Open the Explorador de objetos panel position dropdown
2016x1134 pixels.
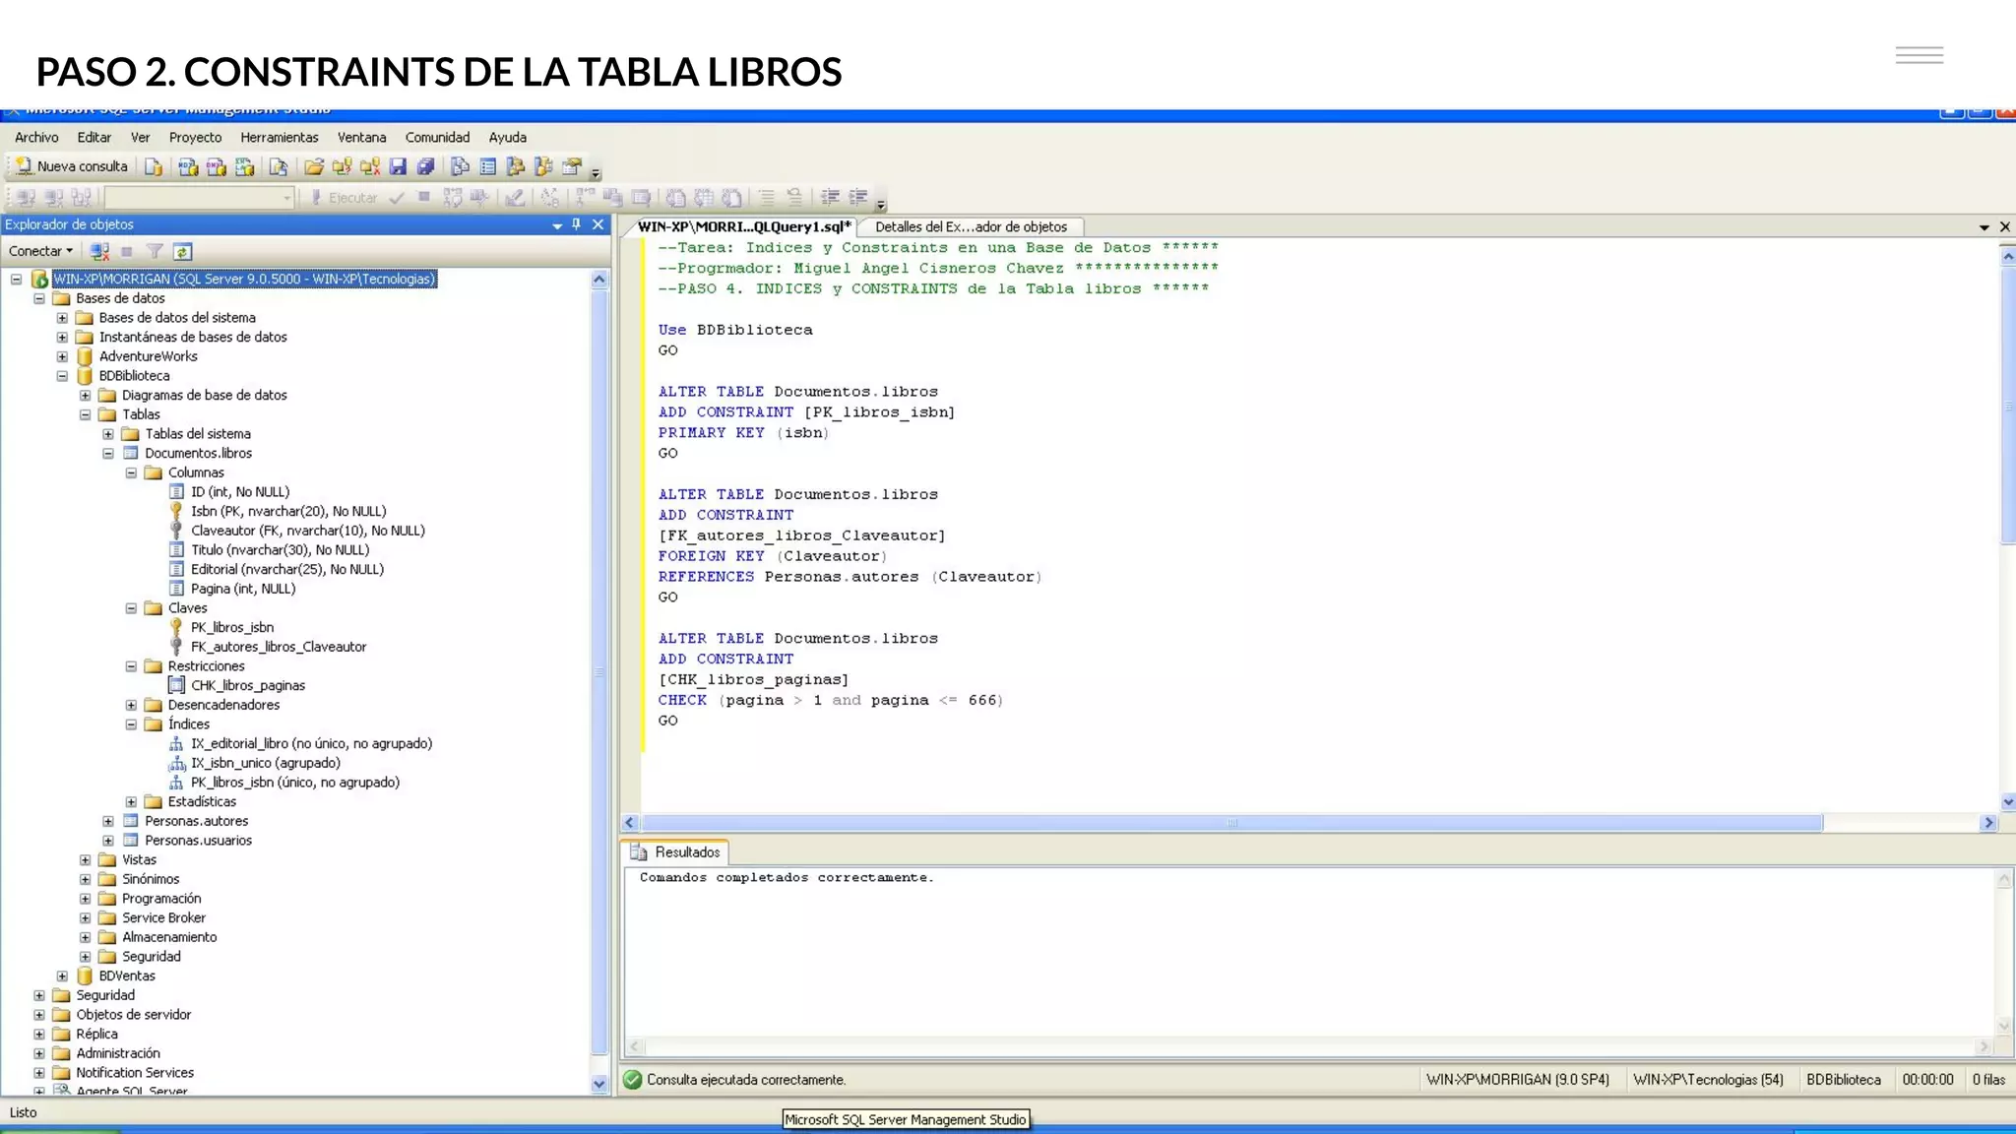coord(557,225)
